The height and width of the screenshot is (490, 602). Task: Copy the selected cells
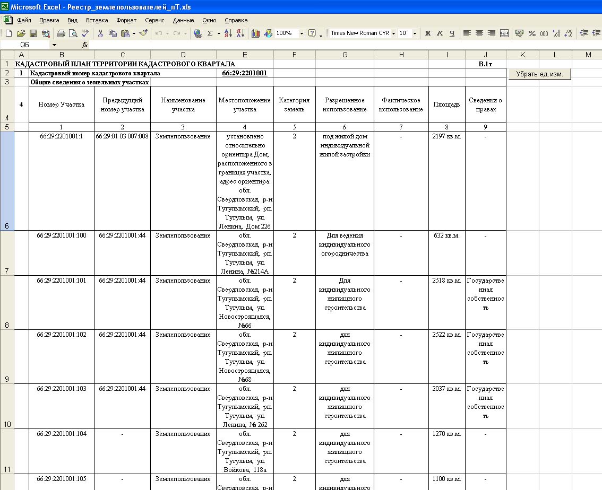tap(113, 33)
